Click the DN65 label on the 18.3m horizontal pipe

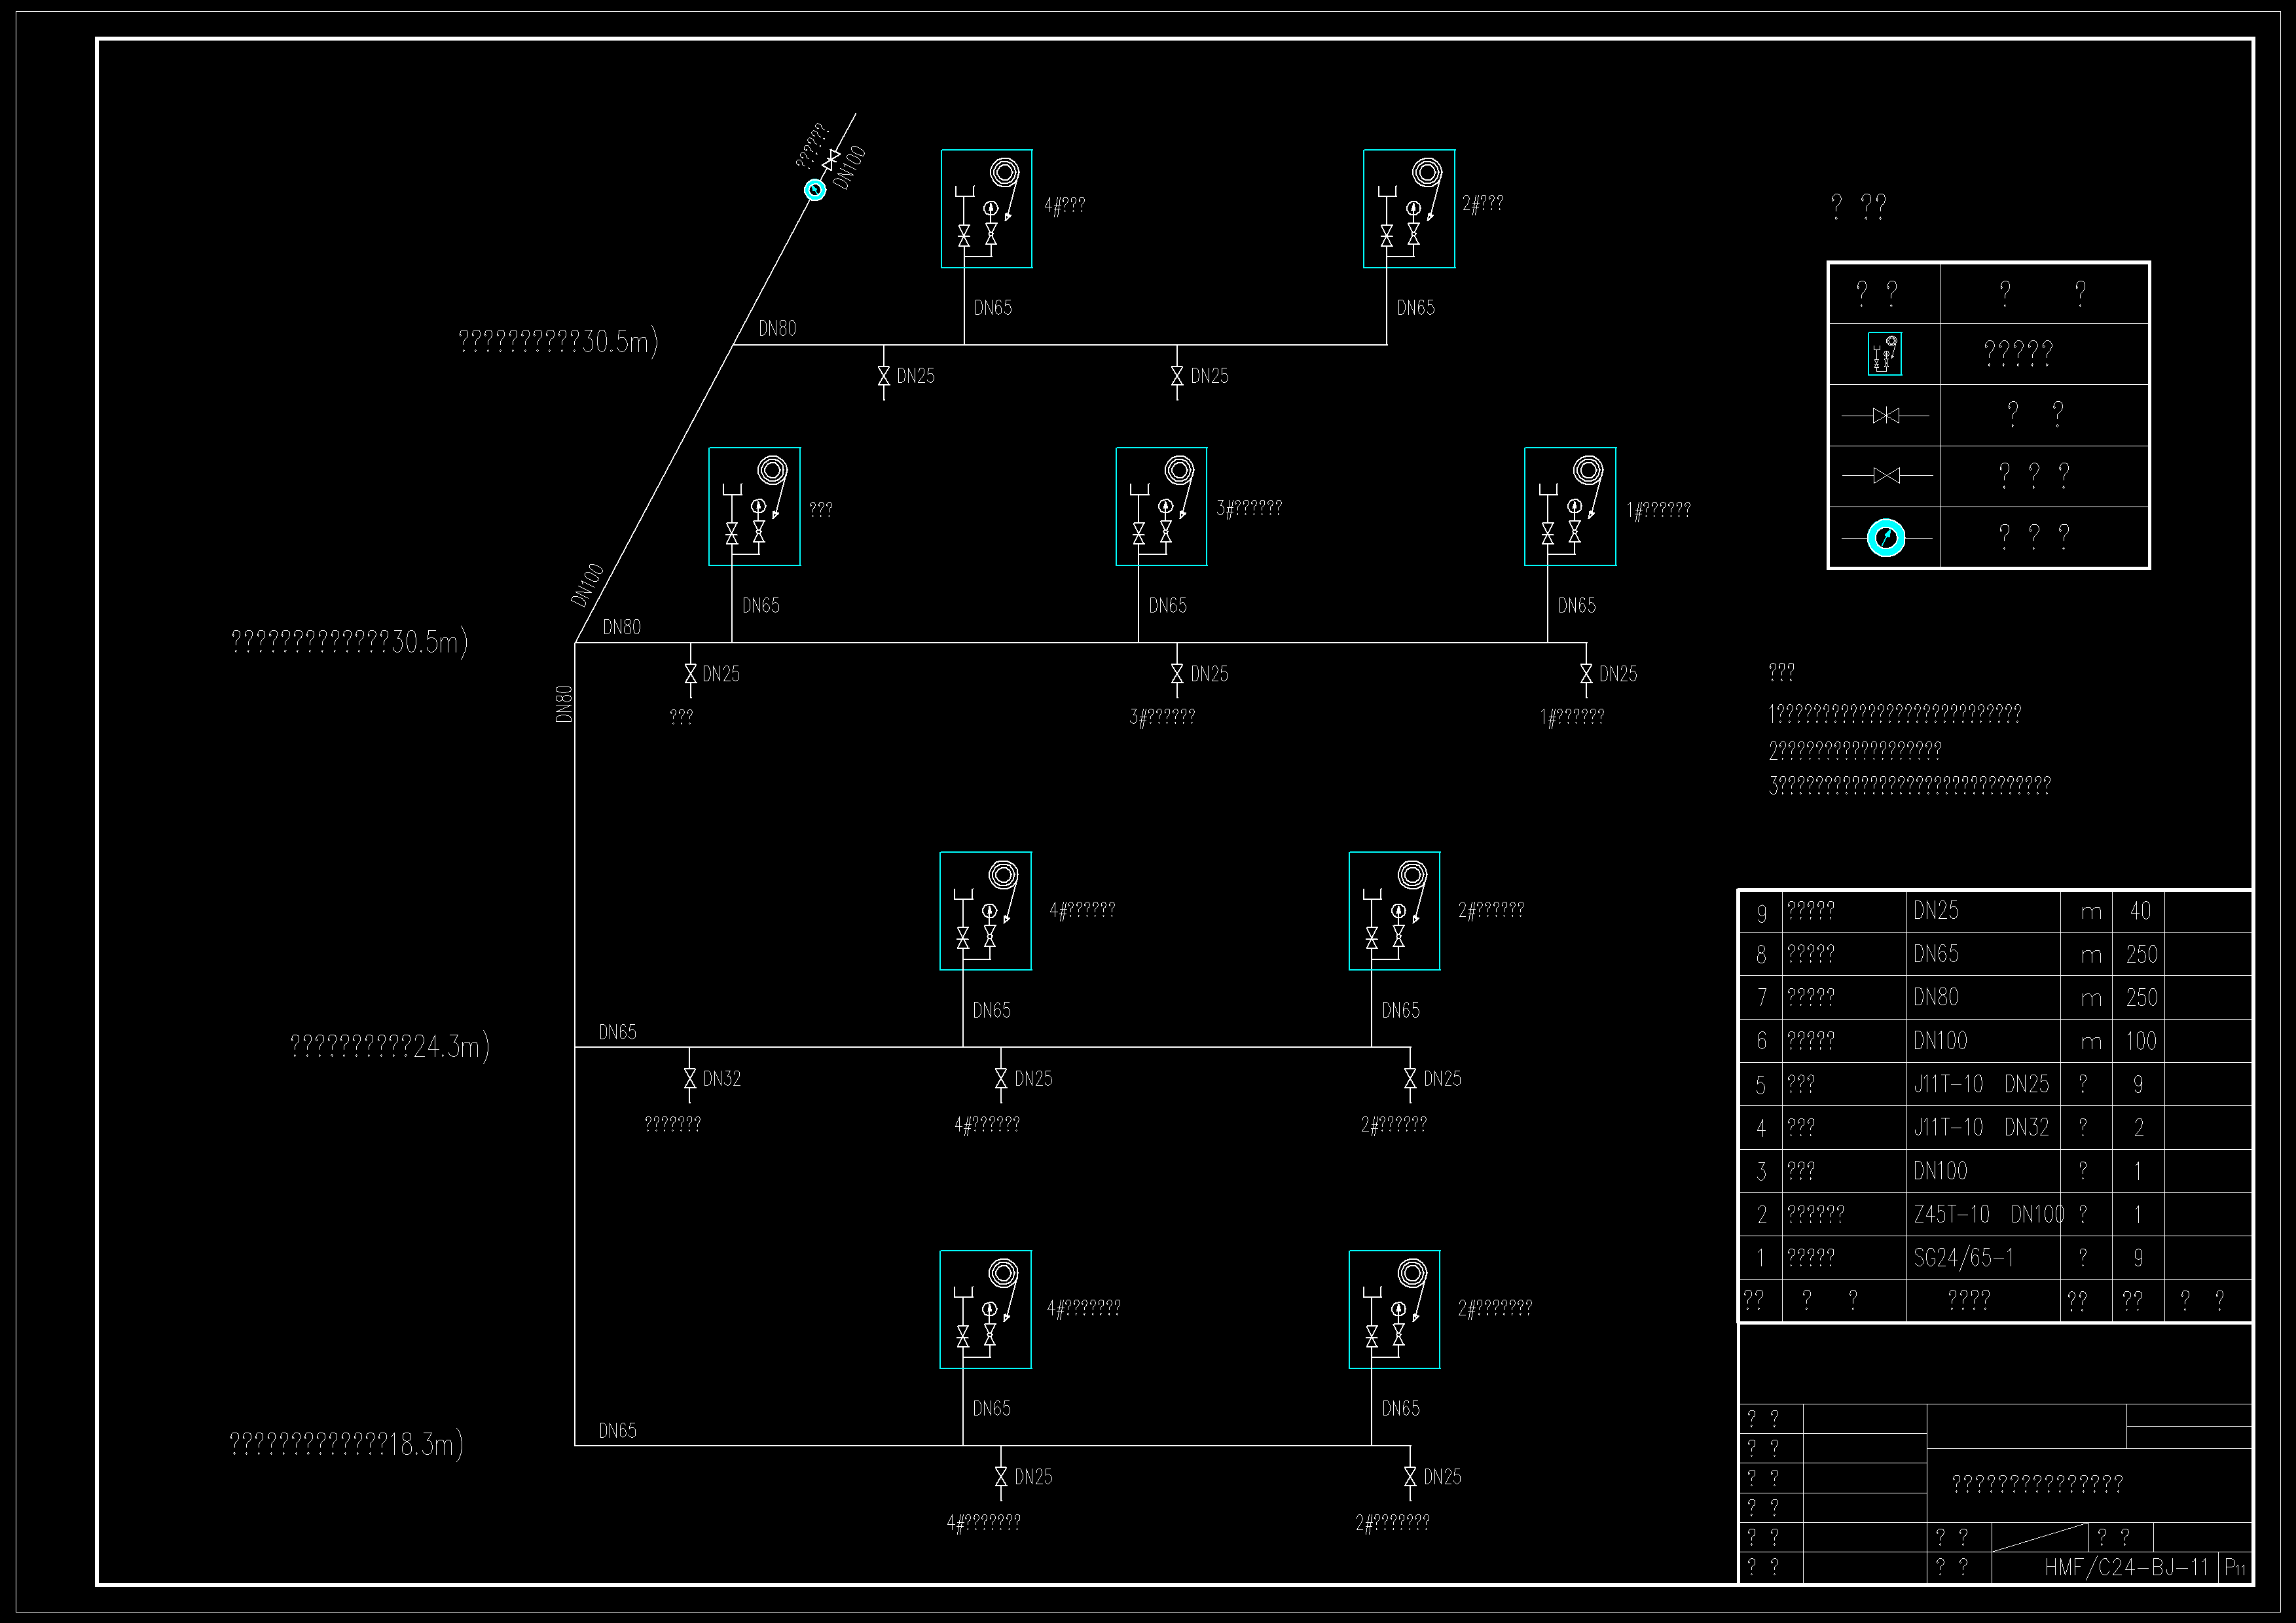(x=617, y=1430)
